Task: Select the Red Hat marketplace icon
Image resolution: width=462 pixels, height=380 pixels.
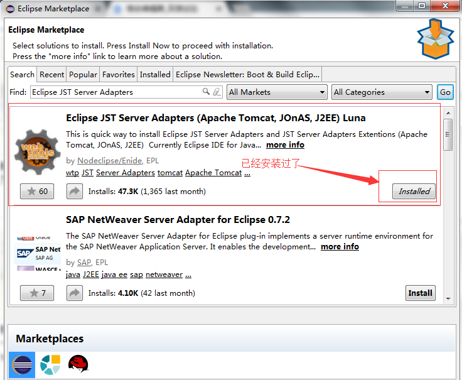Action: [78, 364]
